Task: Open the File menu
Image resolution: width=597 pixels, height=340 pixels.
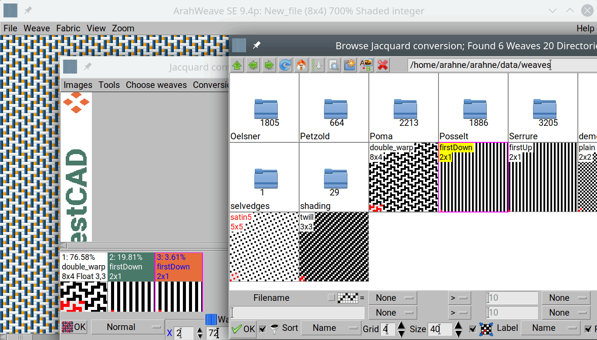Action: [10, 28]
